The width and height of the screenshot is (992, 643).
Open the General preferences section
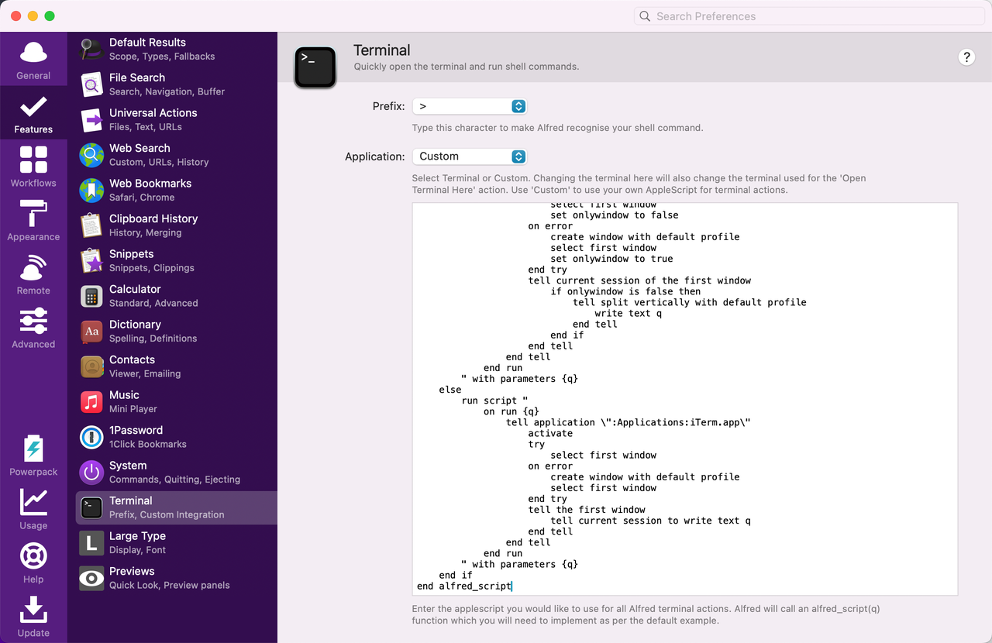point(33,60)
